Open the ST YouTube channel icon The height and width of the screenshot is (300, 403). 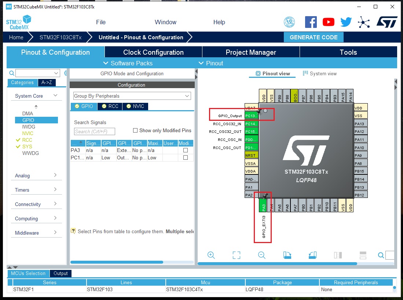click(x=328, y=22)
